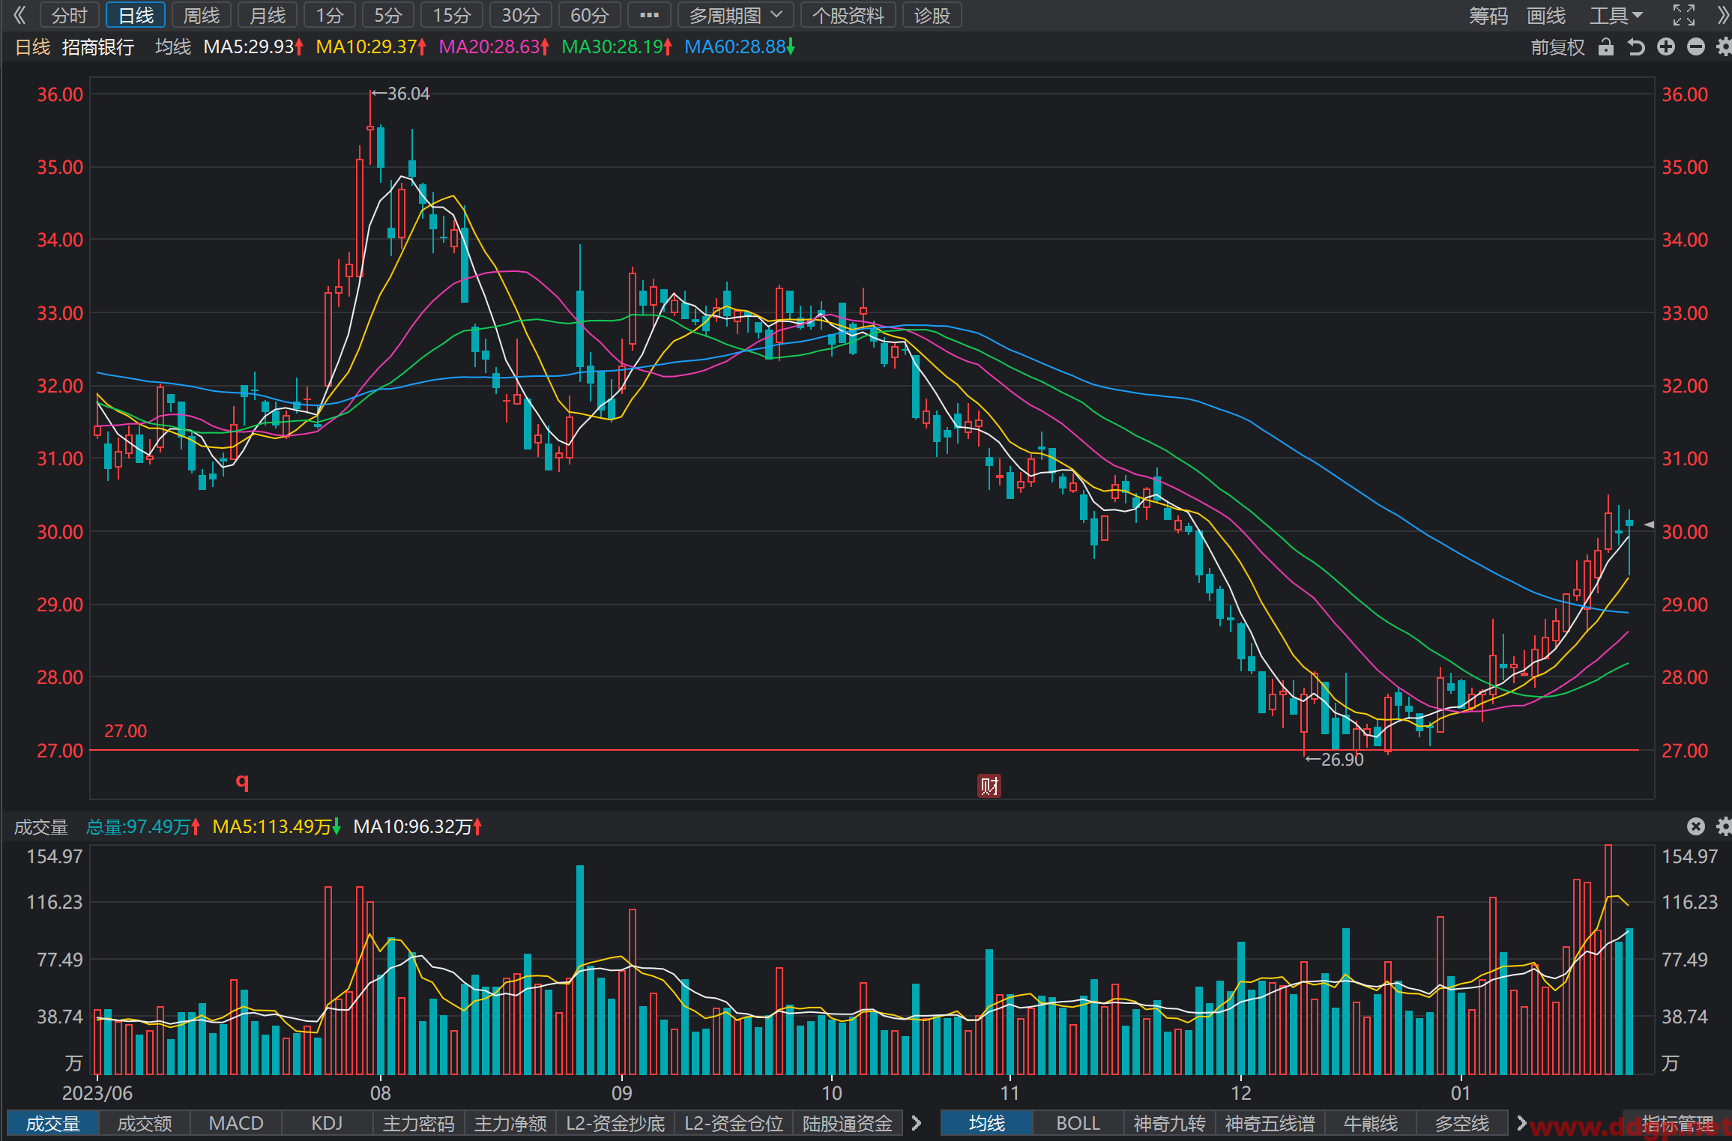
Task: Expand the 工具 tools dropdown
Action: pyautogui.click(x=1616, y=15)
